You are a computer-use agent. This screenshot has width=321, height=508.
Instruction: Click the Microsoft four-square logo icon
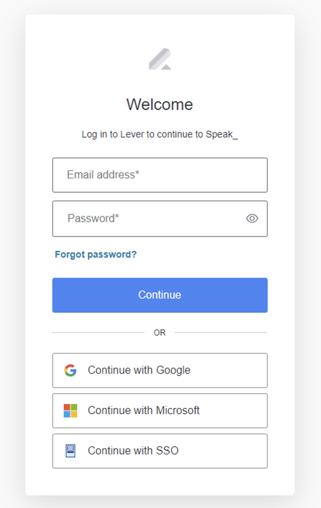70,411
